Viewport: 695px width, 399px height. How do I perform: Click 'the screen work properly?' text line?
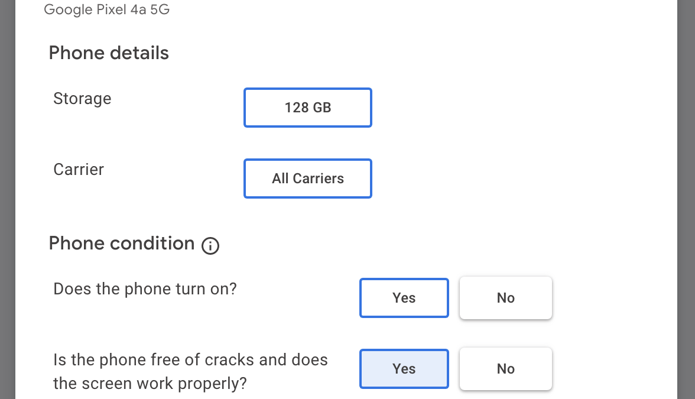150,384
